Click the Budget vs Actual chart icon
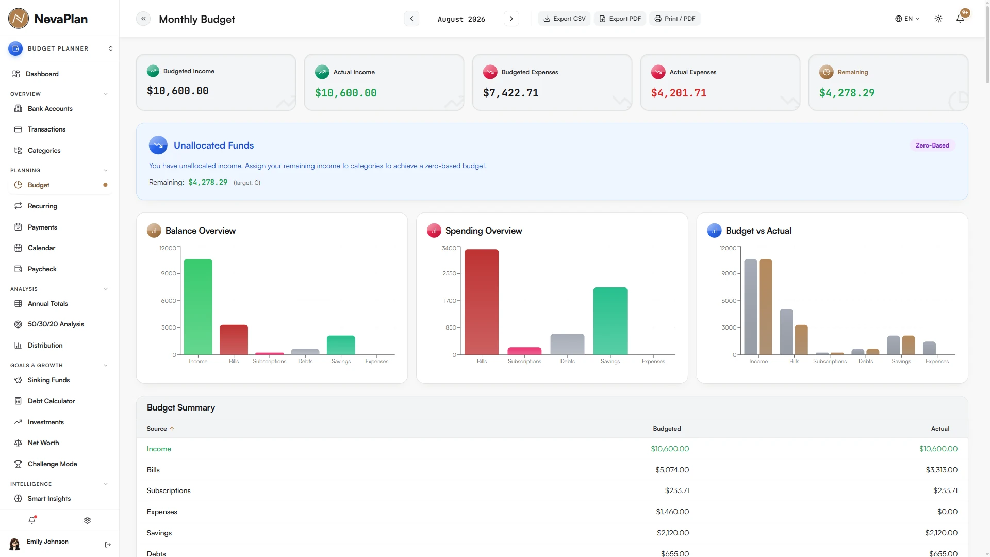Viewport: 990px width, 557px height. point(714,231)
